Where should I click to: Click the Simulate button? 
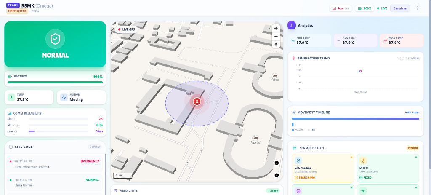400,8
